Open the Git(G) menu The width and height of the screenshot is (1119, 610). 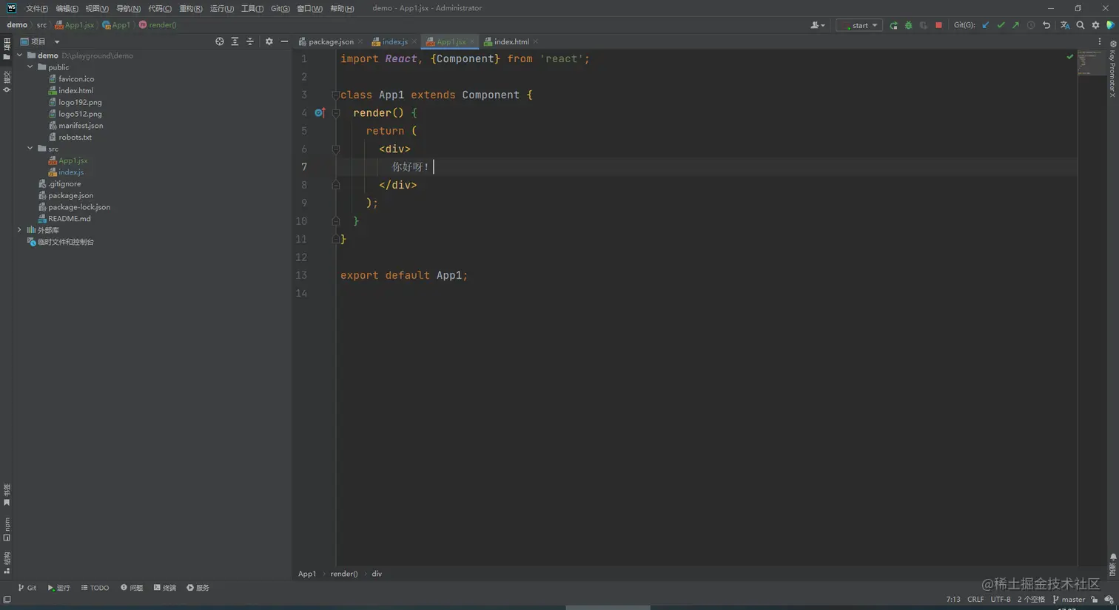(x=280, y=8)
